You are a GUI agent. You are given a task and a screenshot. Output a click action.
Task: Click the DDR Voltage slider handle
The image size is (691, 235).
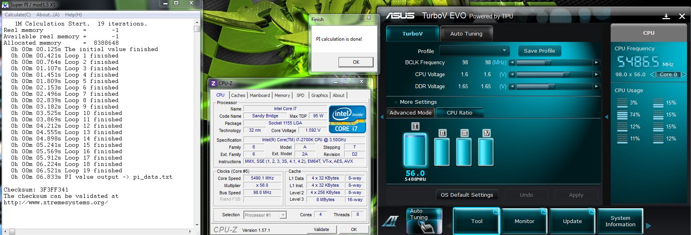552,87
